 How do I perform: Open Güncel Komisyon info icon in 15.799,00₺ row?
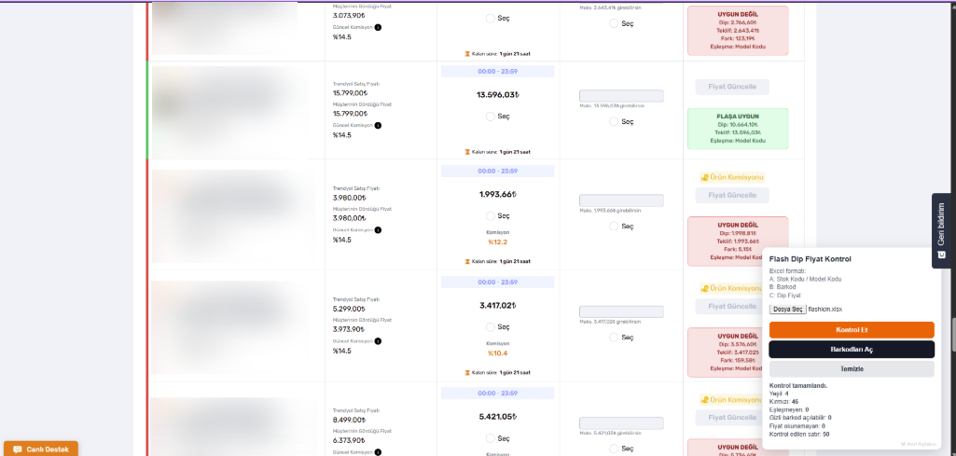pyautogui.click(x=378, y=126)
